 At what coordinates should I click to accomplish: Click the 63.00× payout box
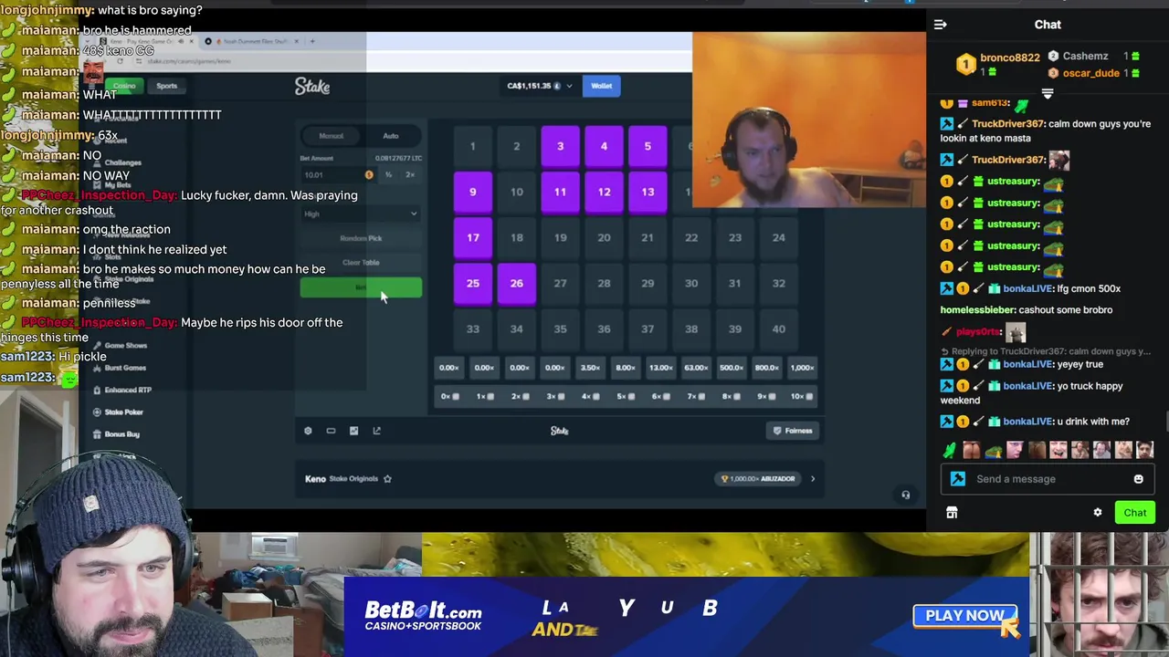696,368
